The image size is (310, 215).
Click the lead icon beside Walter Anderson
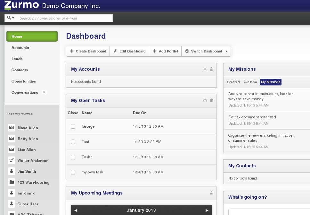(12, 160)
